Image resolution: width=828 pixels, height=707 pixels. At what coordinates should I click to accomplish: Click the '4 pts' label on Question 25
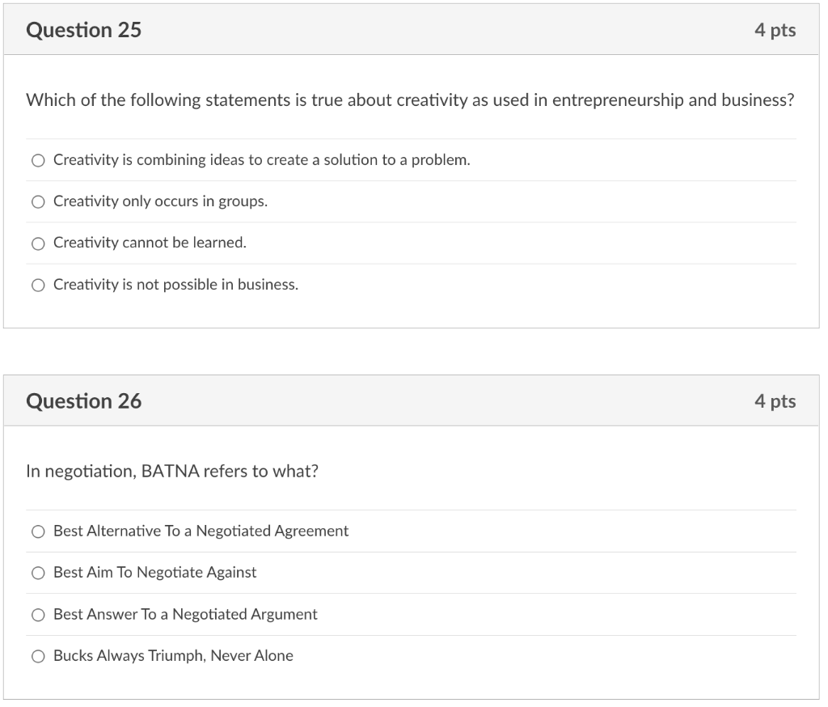pyautogui.click(x=775, y=30)
